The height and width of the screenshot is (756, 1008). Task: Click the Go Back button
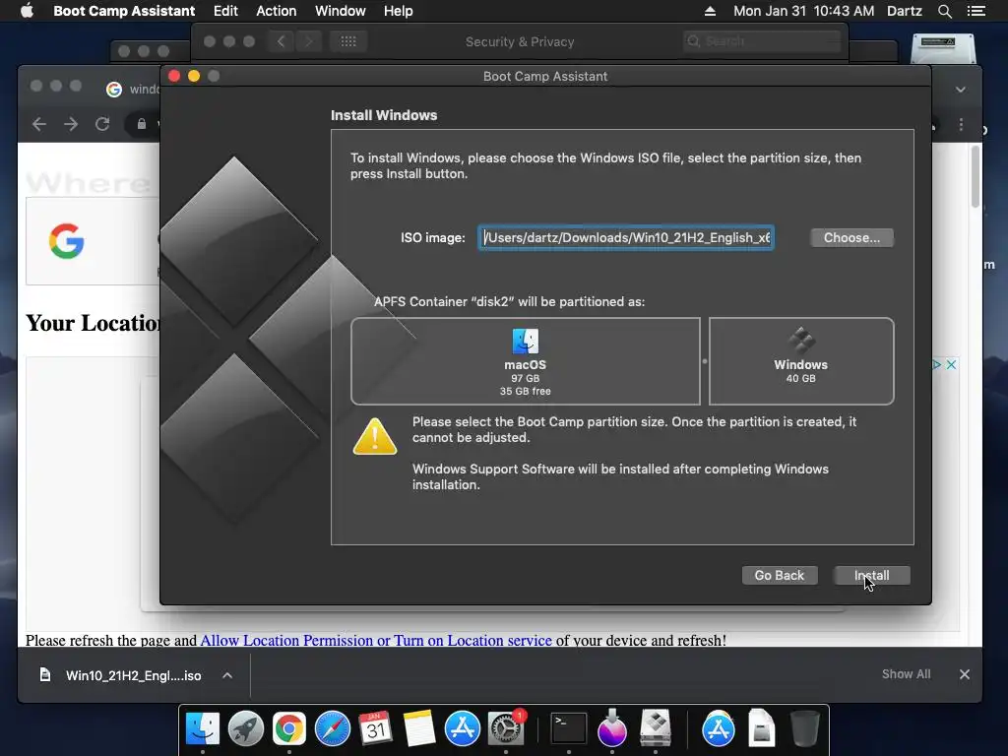point(780,575)
